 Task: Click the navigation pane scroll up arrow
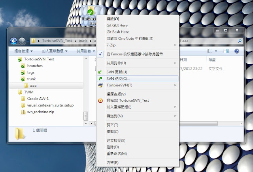click(x=86, y=59)
